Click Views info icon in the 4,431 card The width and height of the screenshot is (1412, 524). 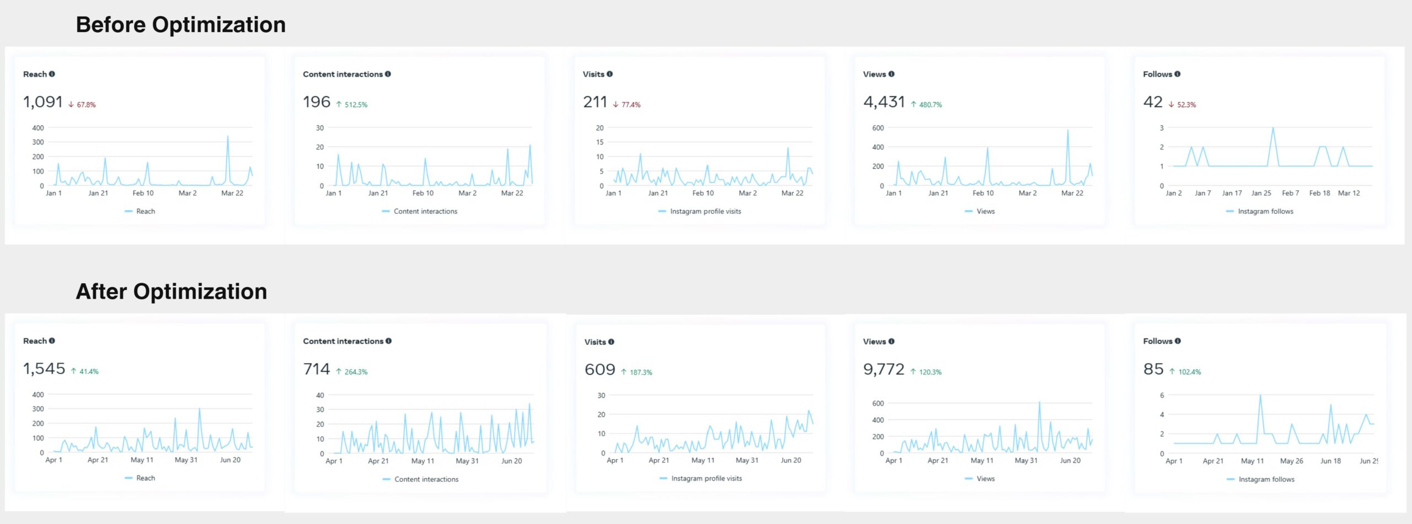(891, 74)
